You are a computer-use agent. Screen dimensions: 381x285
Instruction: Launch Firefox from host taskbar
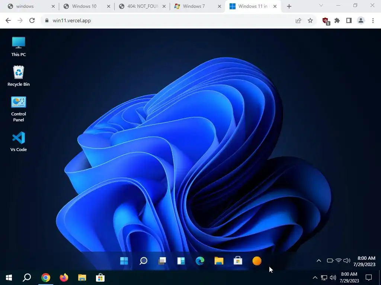[x=64, y=278]
